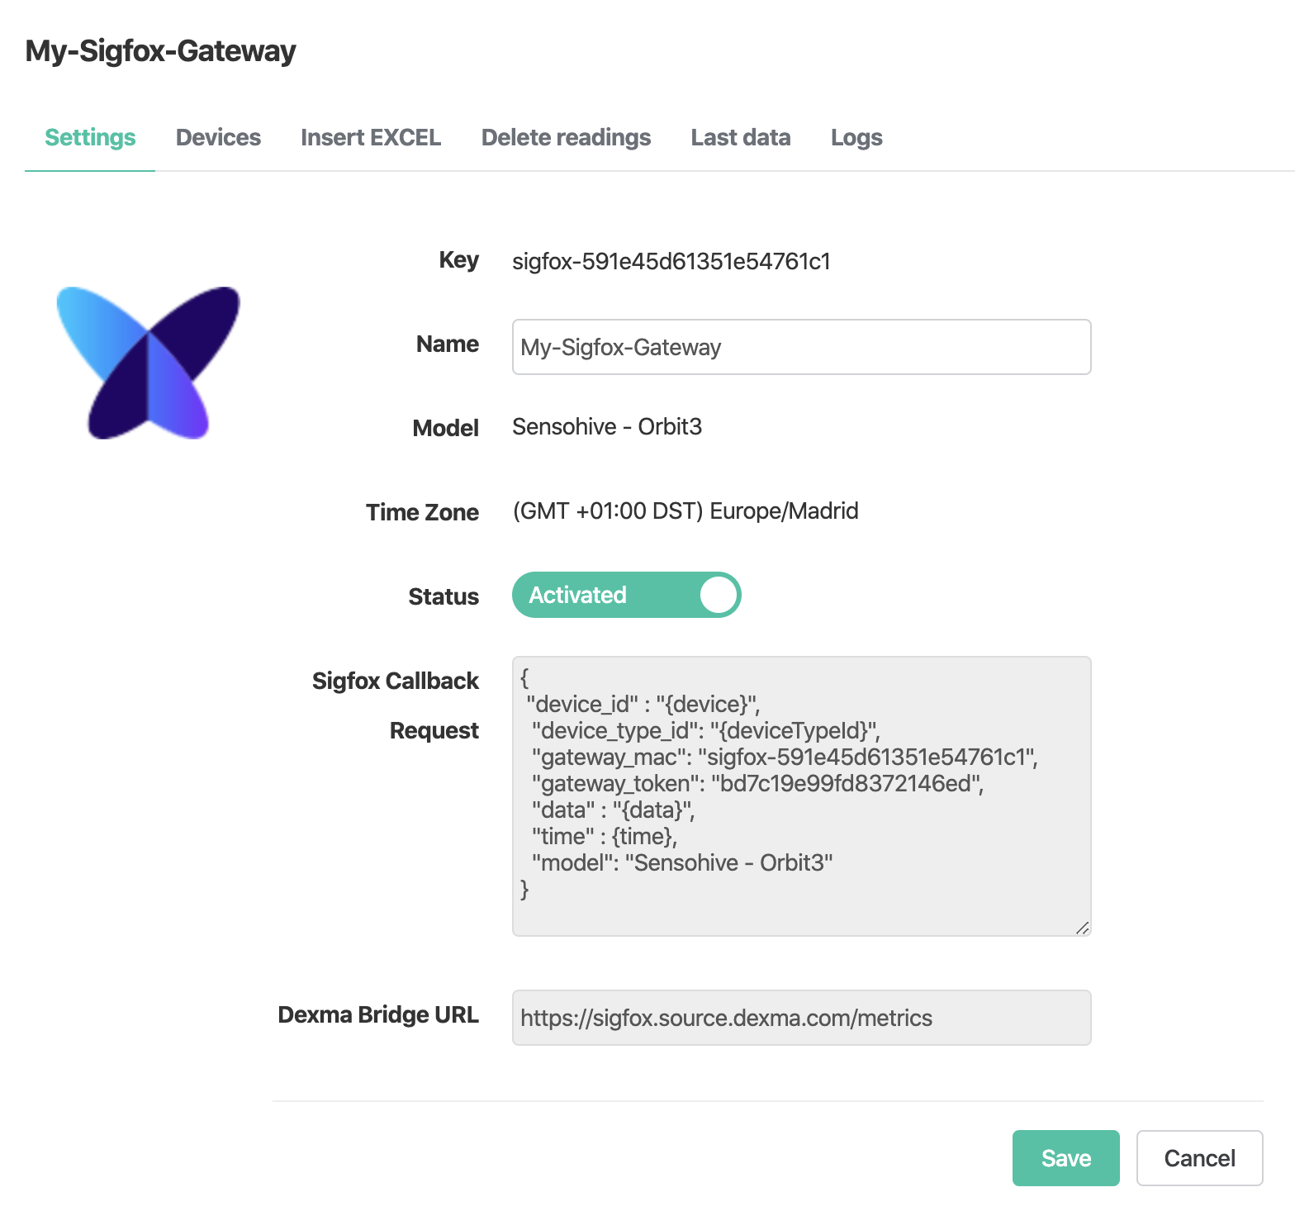Click the My-Sigfox-Gateway page heading
The height and width of the screenshot is (1211, 1295).
point(161,50)
